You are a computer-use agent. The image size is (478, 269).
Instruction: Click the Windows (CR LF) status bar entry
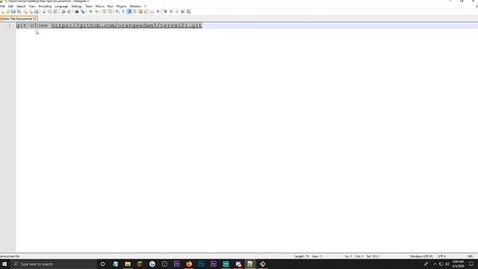pos(421,256)
